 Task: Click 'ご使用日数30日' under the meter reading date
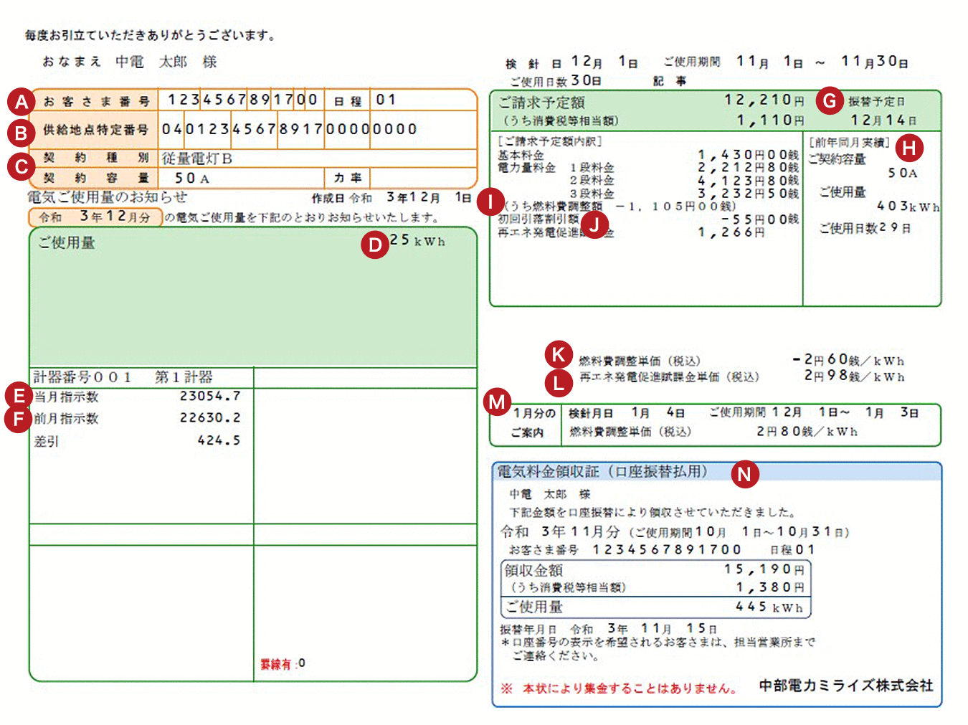(556, 81)
